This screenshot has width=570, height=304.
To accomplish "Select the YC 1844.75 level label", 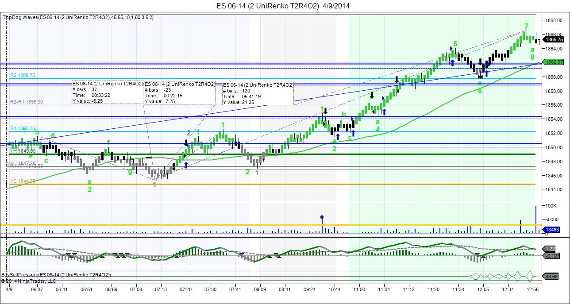I will click(x=23, y=181).
